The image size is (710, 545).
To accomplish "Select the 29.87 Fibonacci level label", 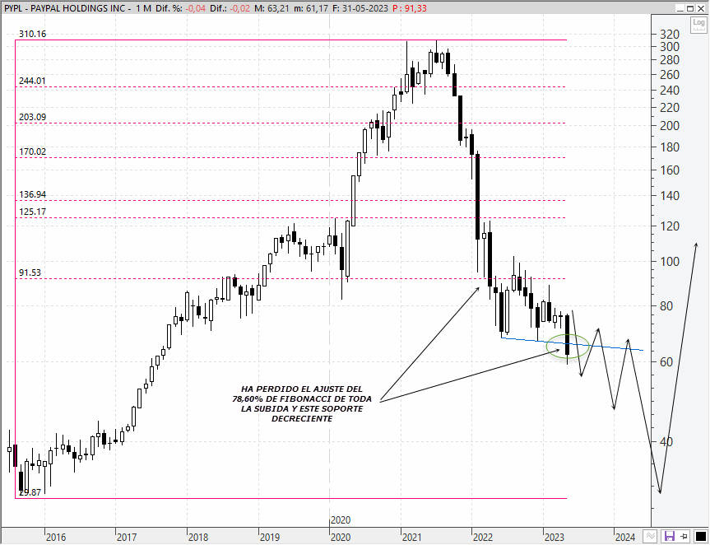I will [x=30, y=492].
